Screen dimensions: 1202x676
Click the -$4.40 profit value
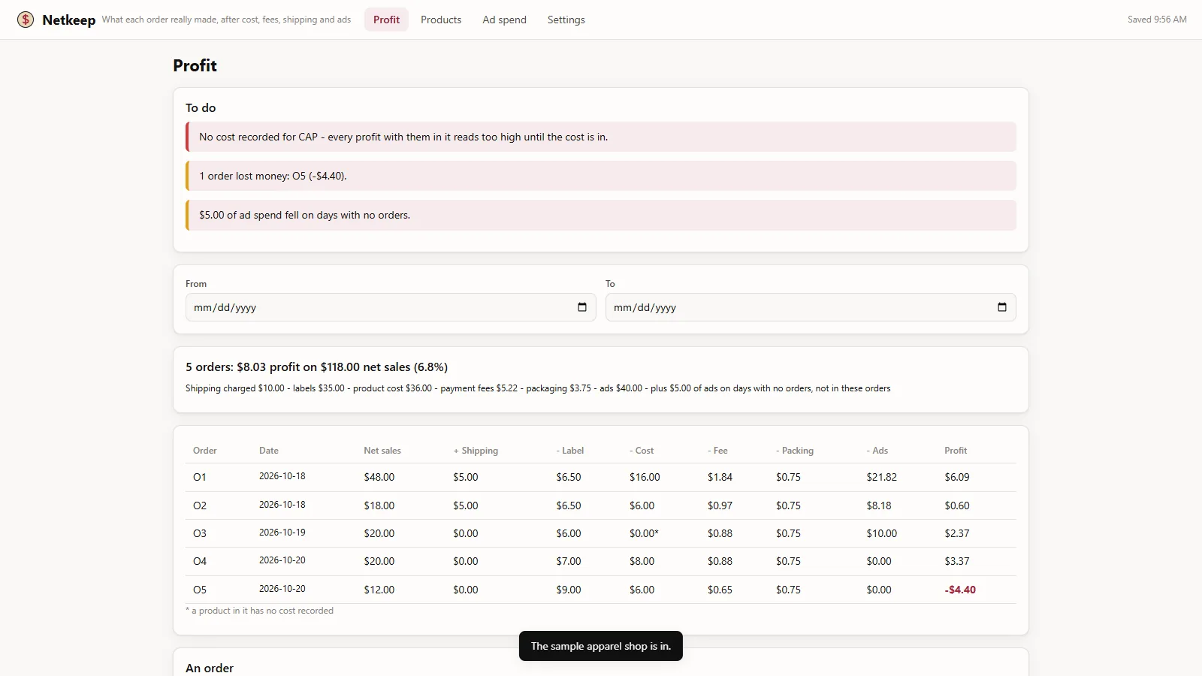pyautogui.click(x=960, y=590)
